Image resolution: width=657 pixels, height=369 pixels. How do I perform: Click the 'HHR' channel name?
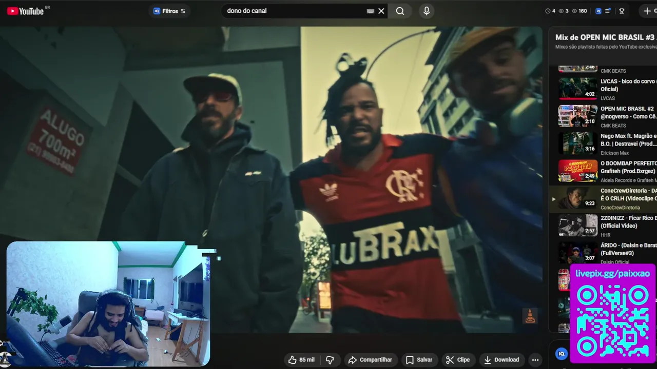(605, 235)
